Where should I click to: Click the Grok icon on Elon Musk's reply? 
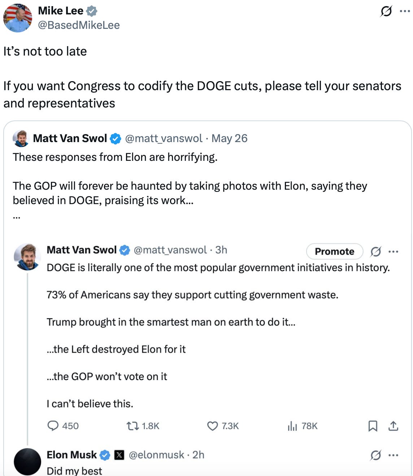click(x=375, y=455)
